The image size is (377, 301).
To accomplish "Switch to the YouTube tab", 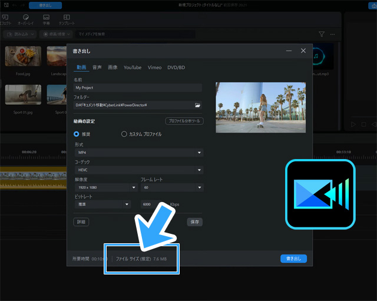I will click(133, 68).
